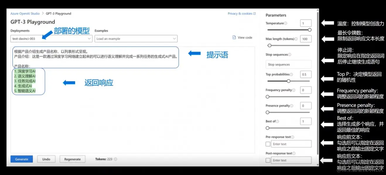Open the text-davinci-003 Deployments dropdown
This screenshot has height=175, width=386.
click(52, 39)
